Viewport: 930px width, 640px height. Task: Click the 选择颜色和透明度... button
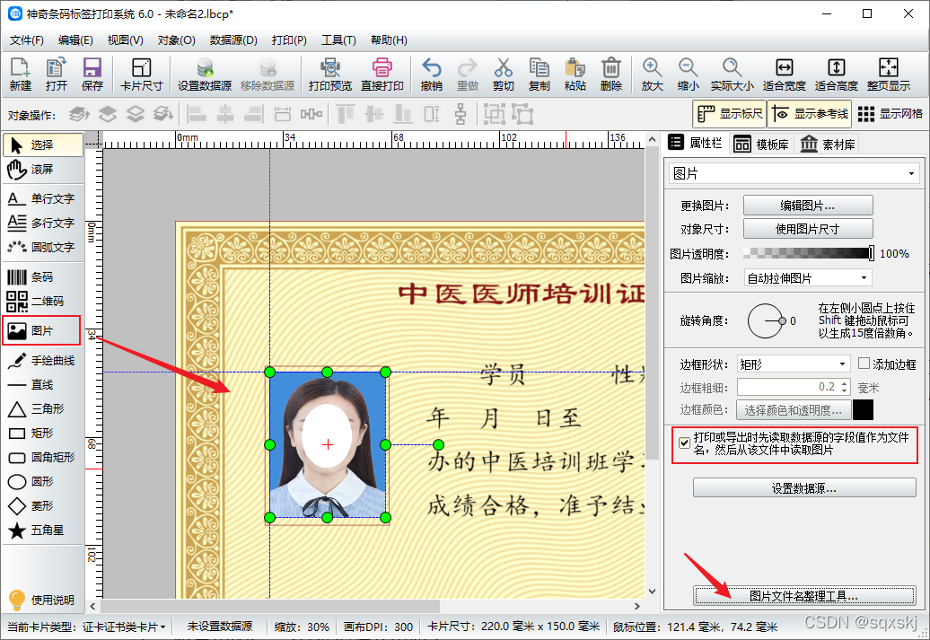(x=794, y=410)
